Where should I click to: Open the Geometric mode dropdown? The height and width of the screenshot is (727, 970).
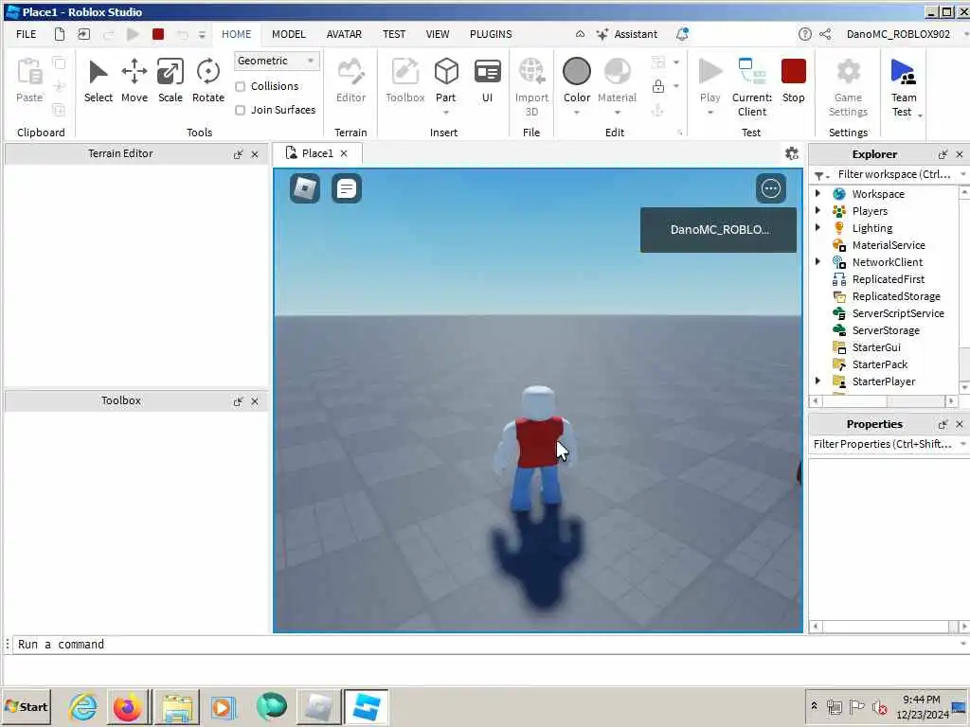coord(276,61)
